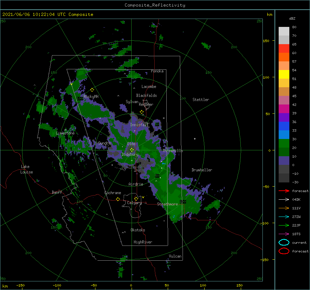Click the yellow diamond marker below RedDeer
310x290 pixels.
pos(142,112)
